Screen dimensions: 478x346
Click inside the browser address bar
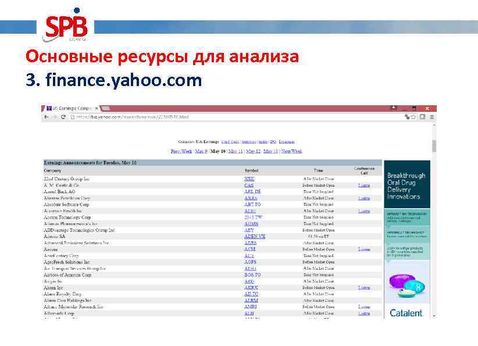(x=174, y=117)
